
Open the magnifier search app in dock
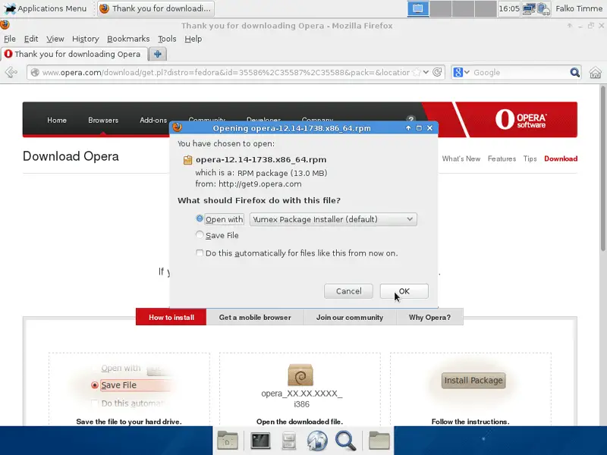coord(345,441)
